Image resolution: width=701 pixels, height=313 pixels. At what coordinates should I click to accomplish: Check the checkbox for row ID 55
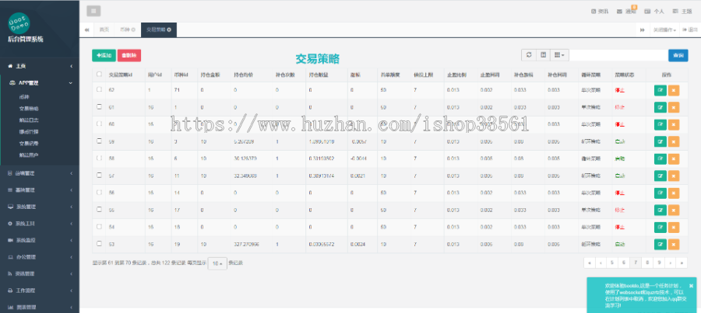pyautogui.click(x=99, y=210)
